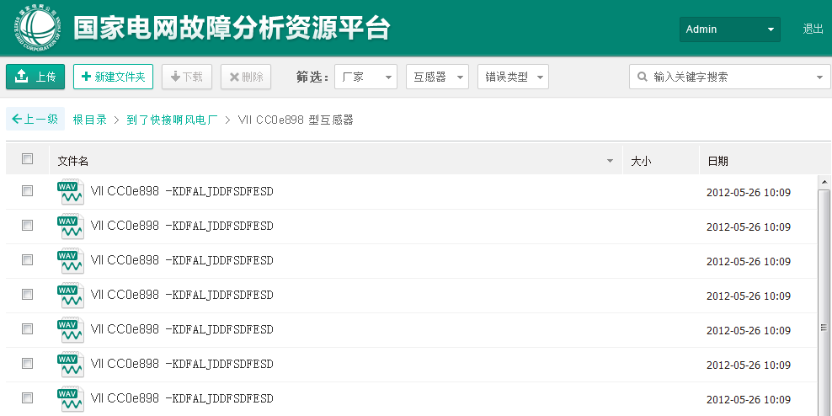Click the WAV file icon in fifth row
Viewport: 832px width, 416px height.
coord(70,330)
